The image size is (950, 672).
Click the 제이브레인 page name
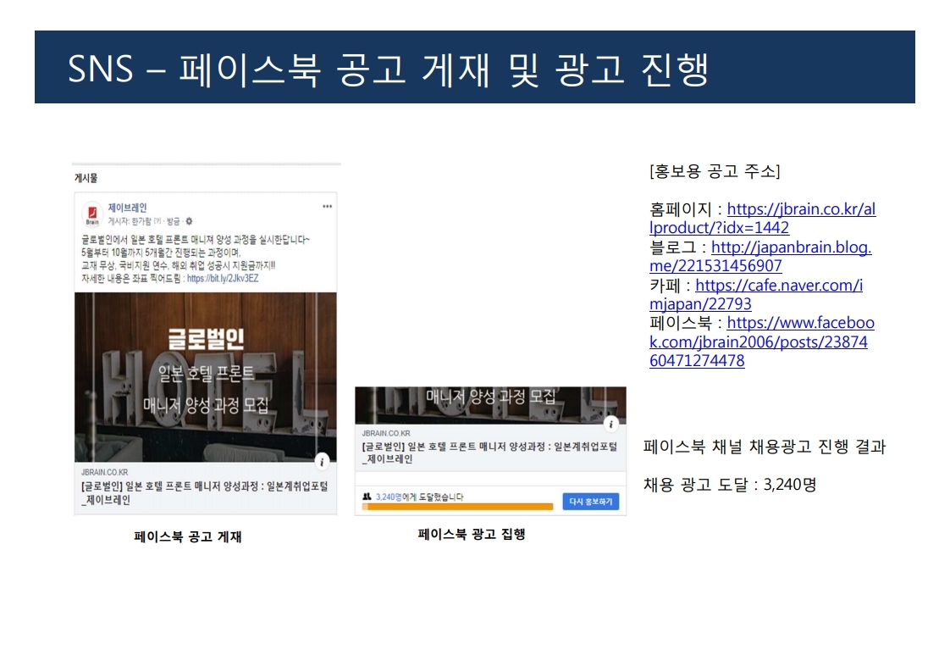point(127,208)
